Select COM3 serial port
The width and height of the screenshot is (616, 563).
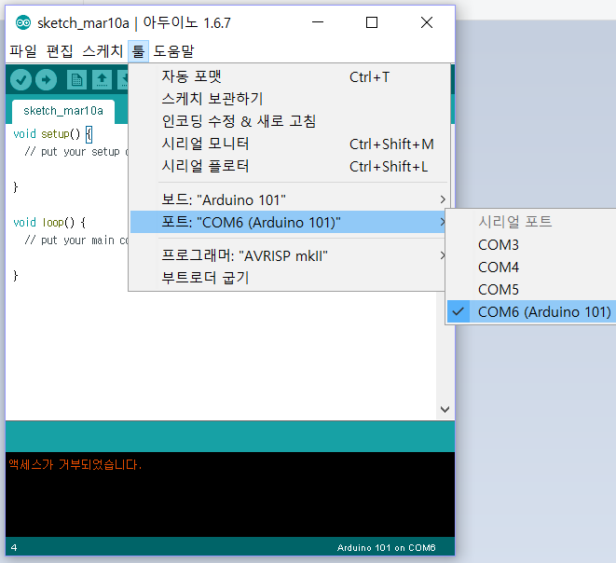tap(531, 245)
